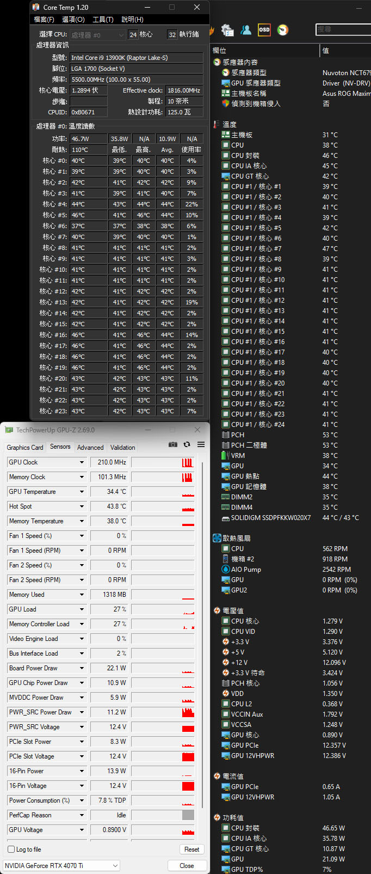Screen dimensions: 371x874
Task: Select the AIO Pump 2542 RPM value
Action: 337,569
